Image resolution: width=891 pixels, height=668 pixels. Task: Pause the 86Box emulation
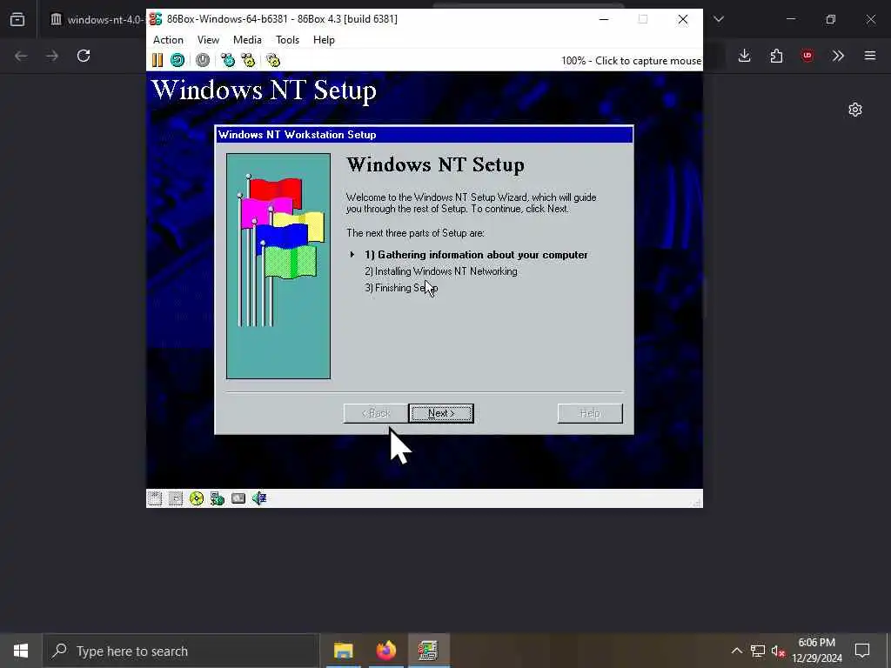point(157,60)
